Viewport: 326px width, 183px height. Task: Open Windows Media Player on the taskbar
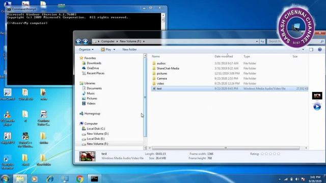35,178
